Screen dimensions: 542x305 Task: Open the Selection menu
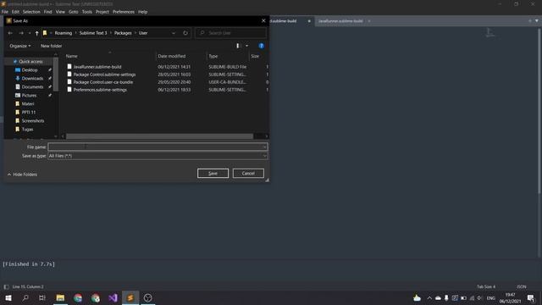click(31, 12)
